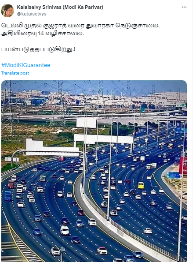This screenshot has height=262, width=196.
Task: Click the yellow bus in the photo
Action: click(x=141, y=185)
